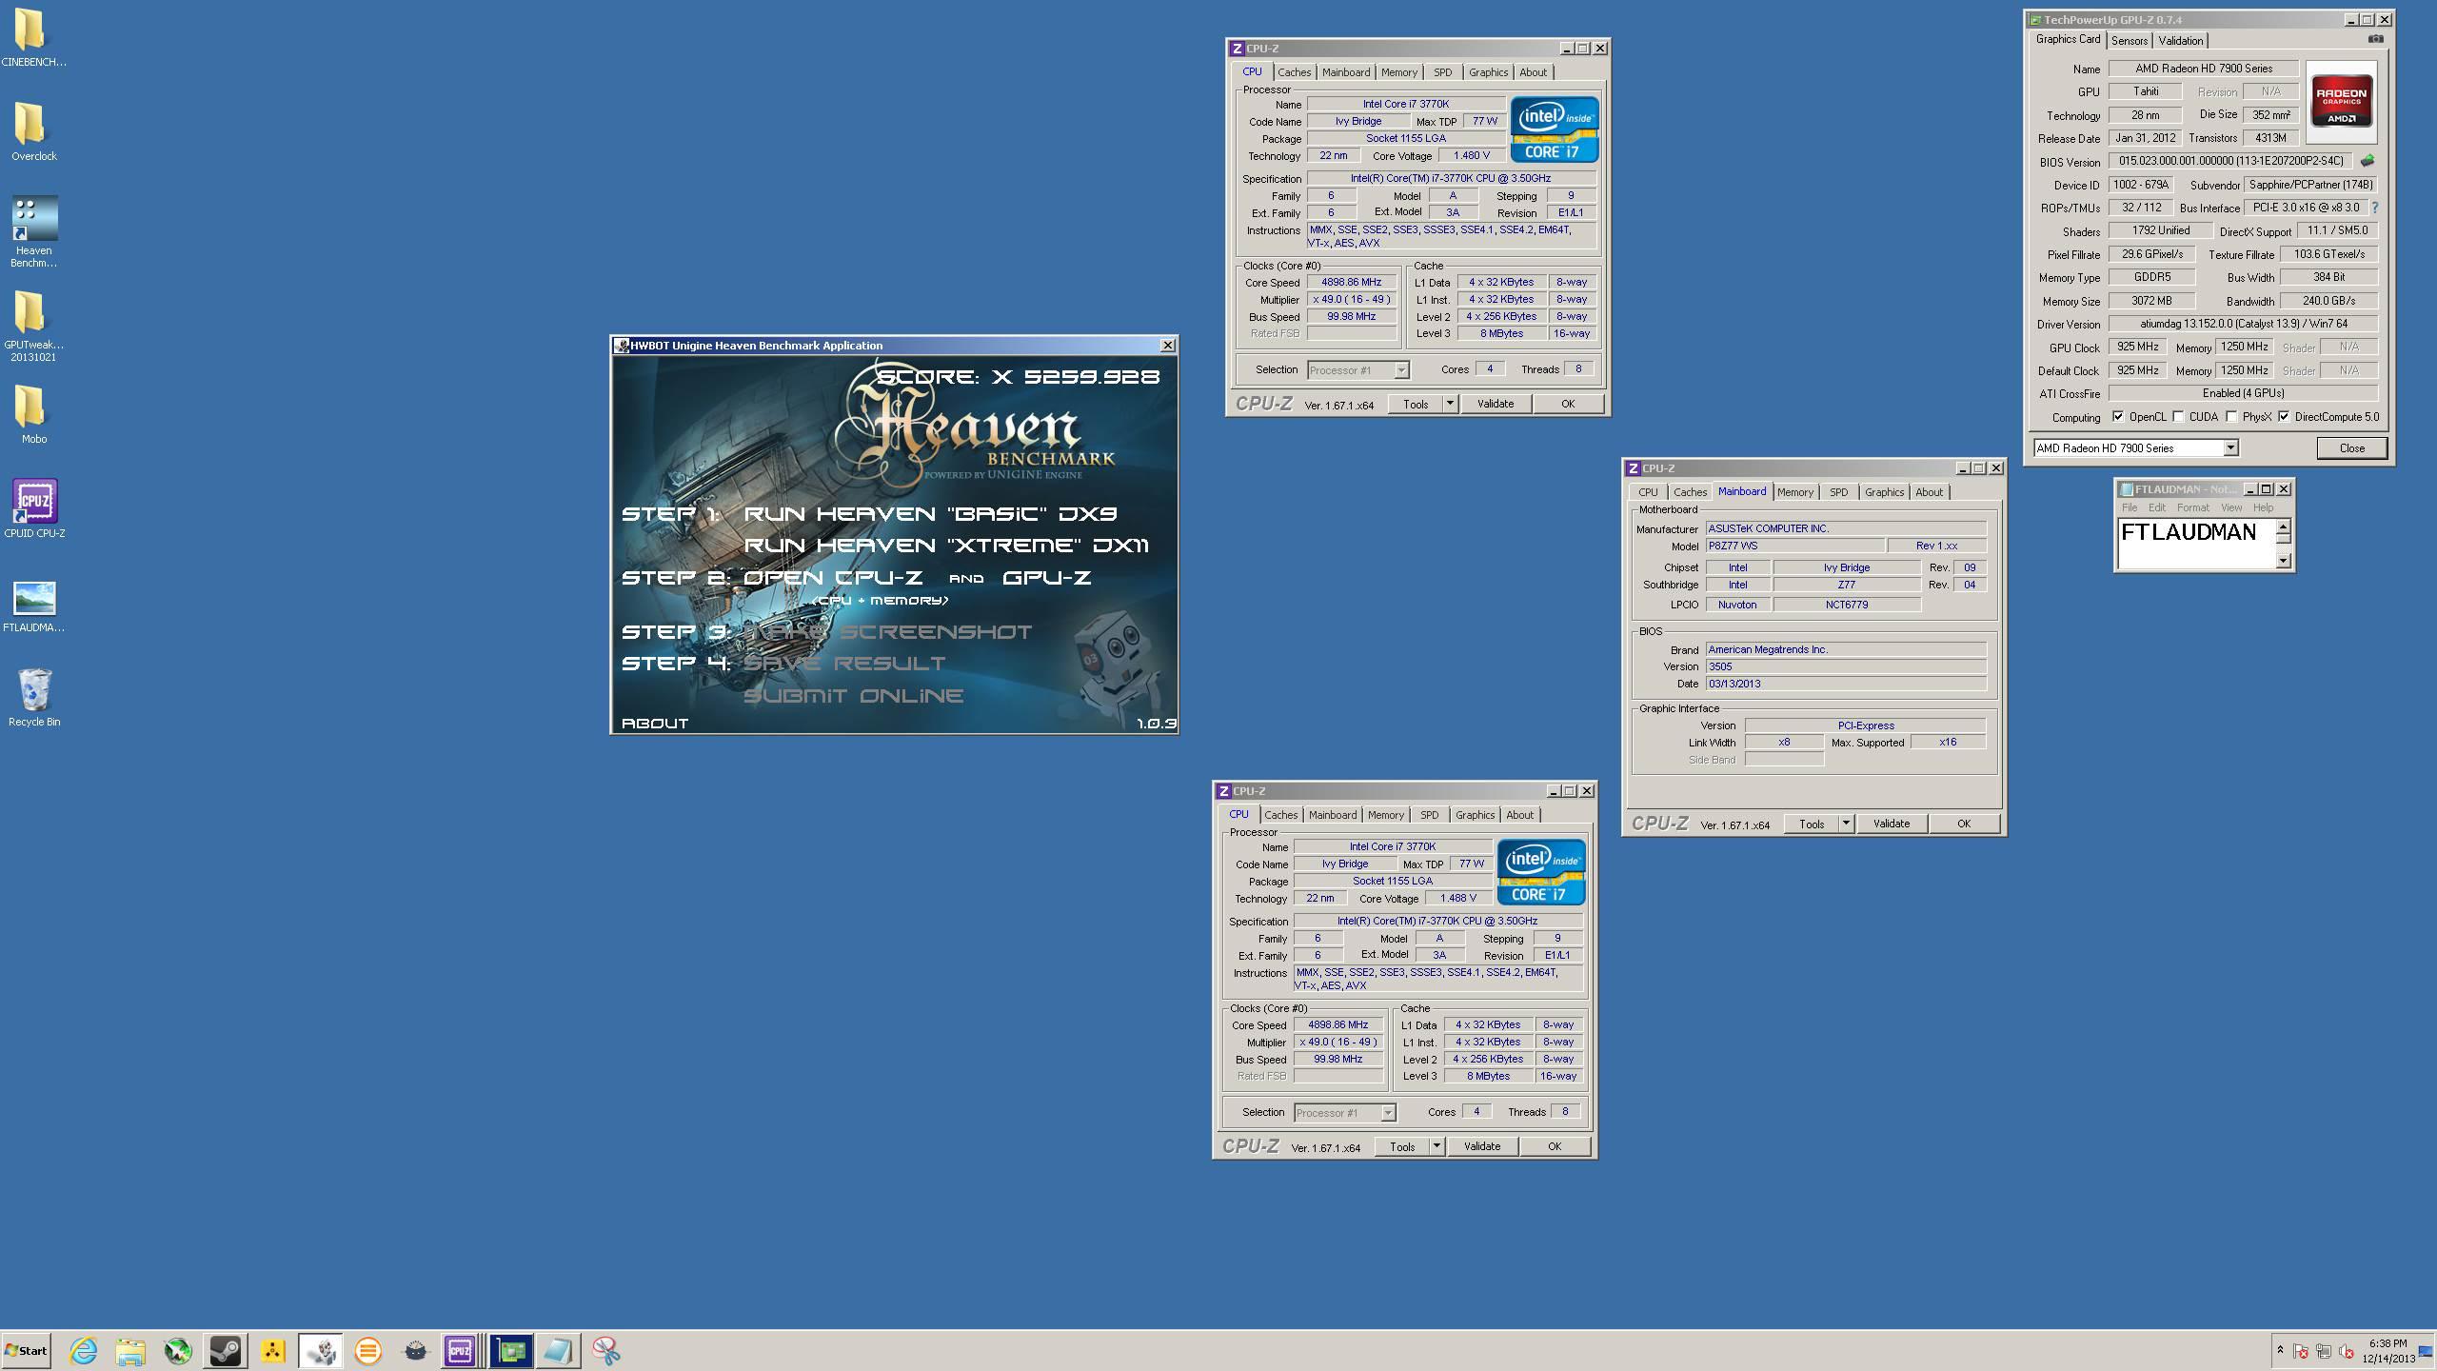Click Run Heaven "Xtreme" DX11
The width and height of the screenshot is (2437, 1371).
946,546
